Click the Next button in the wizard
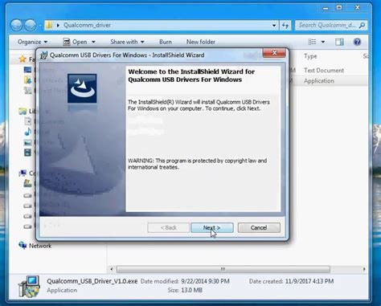This screenshot has height=306, width=381. click(212, 227)
